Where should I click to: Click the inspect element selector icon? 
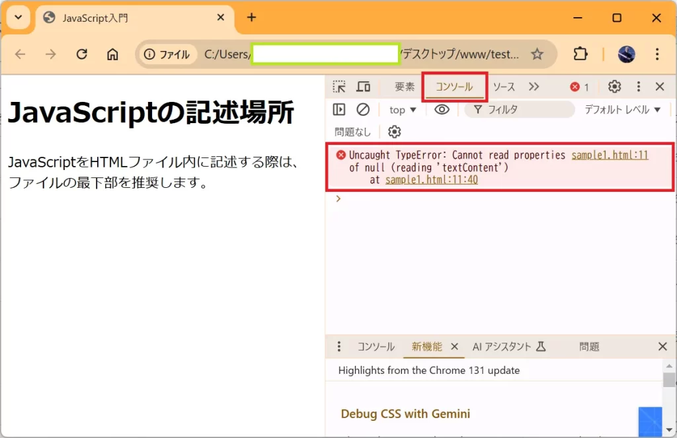coord(339,87)
